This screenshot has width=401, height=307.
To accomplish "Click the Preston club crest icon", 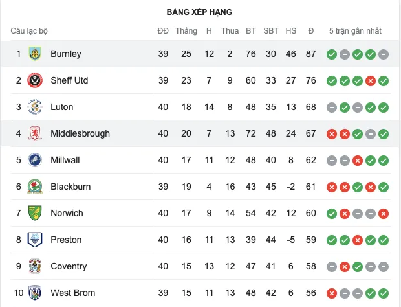I will tap(34, 240).
